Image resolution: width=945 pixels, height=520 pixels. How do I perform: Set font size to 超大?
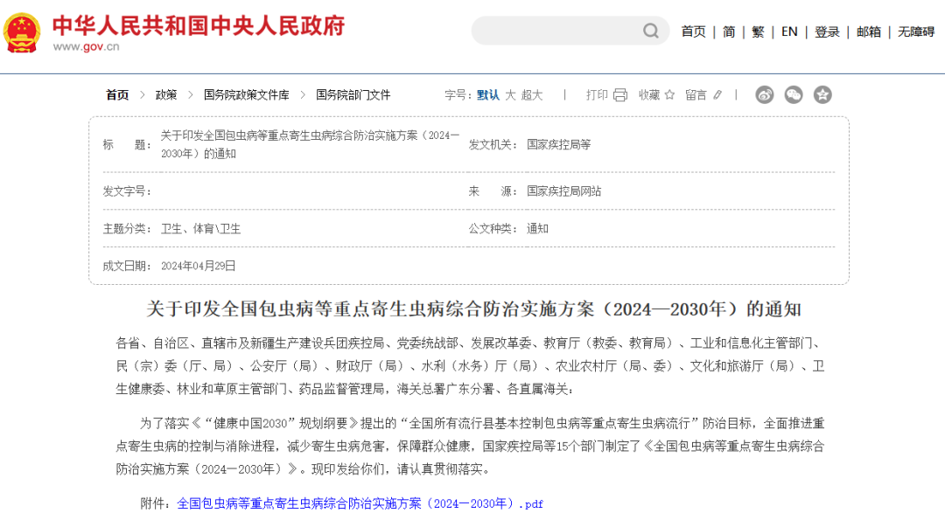pyautogui.click(x=532, y=95)
